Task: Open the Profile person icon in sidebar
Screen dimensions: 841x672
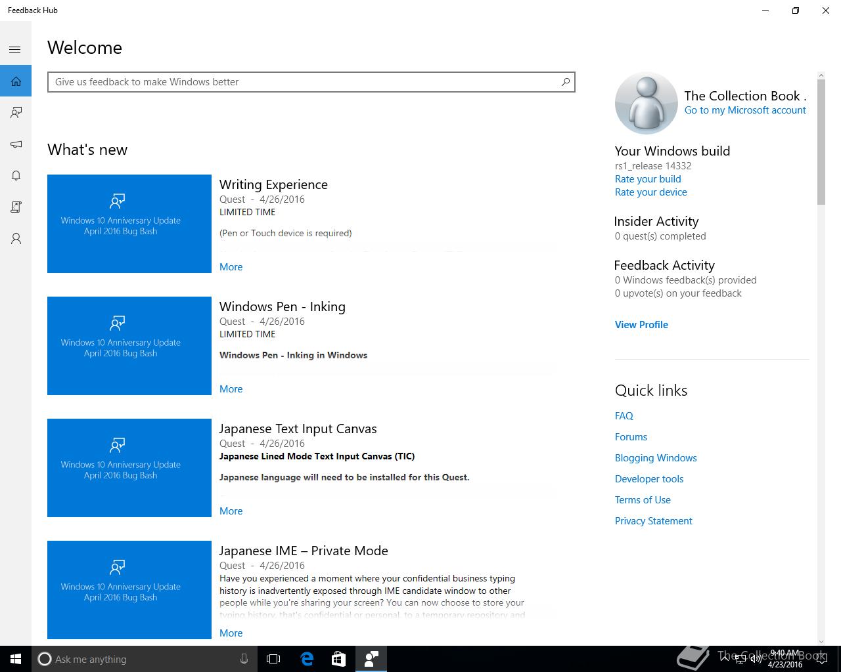Action: tap(16, 238)
